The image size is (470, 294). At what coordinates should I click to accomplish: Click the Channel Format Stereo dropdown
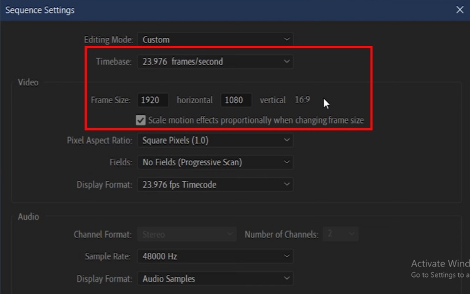tap(187, 234)
